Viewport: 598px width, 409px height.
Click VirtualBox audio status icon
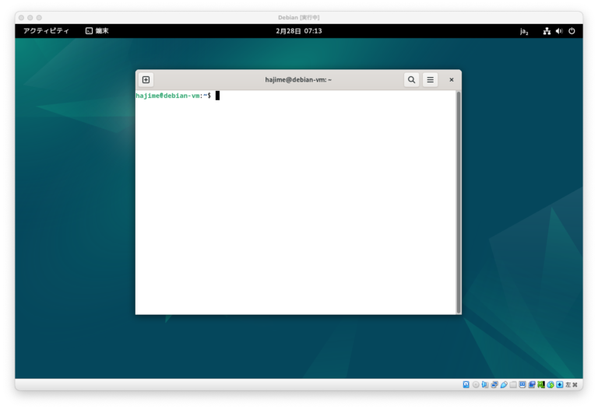(485, 385)
